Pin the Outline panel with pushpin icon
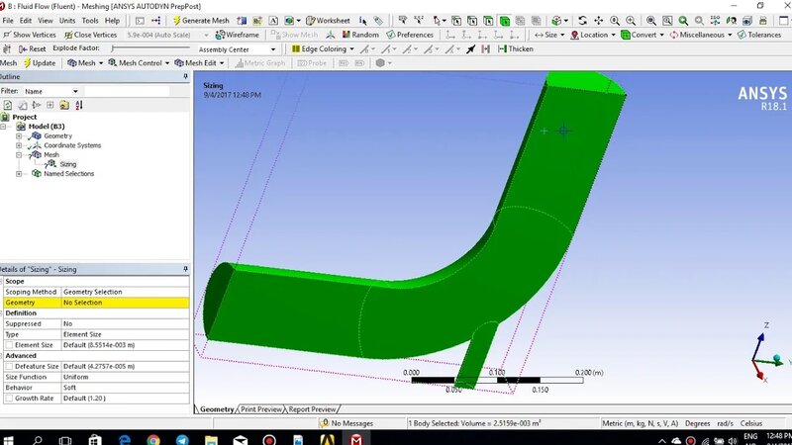The width and height of the screenshot is (792, 445). tap(185, 77)
